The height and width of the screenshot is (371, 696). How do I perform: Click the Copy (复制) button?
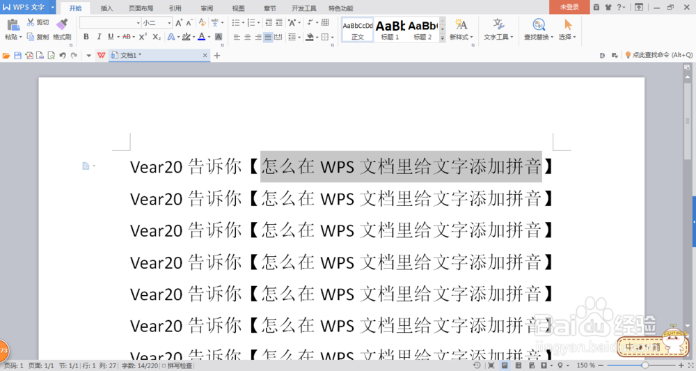coord(38,37)
